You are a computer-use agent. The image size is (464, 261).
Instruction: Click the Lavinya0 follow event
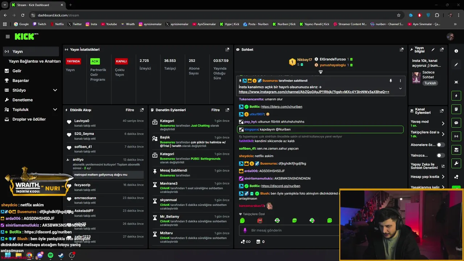click(105, 123)
